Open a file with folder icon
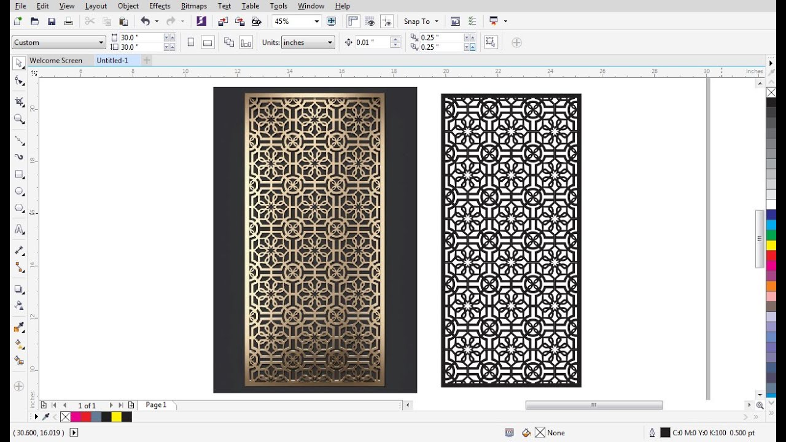 pos(35,21)
